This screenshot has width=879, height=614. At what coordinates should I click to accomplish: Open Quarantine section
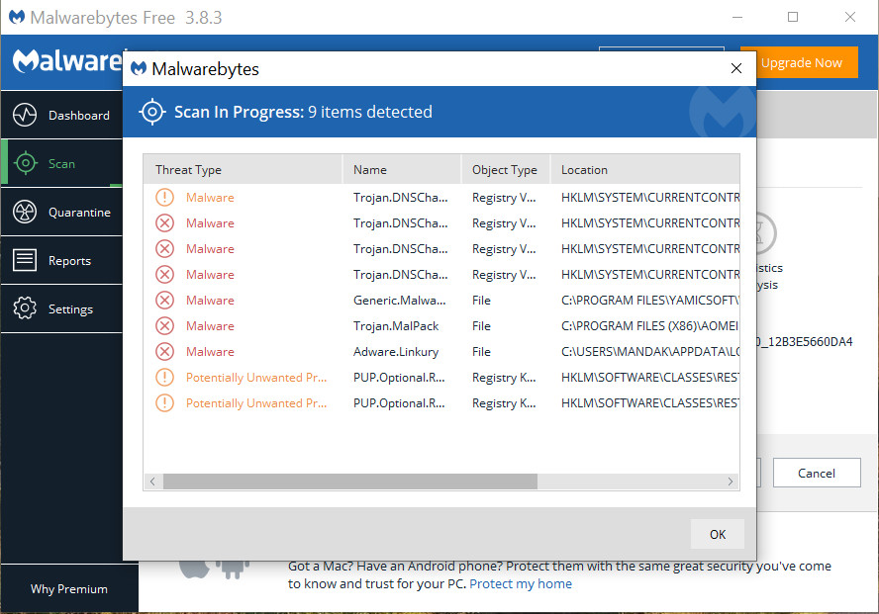(61, 212)
